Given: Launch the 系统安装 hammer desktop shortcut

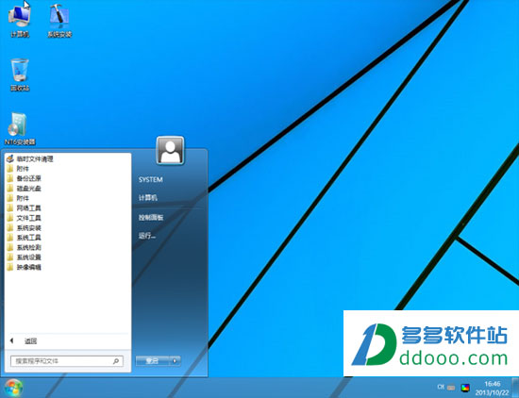Looking at the screenshot, I should click(x=59, y=21).
